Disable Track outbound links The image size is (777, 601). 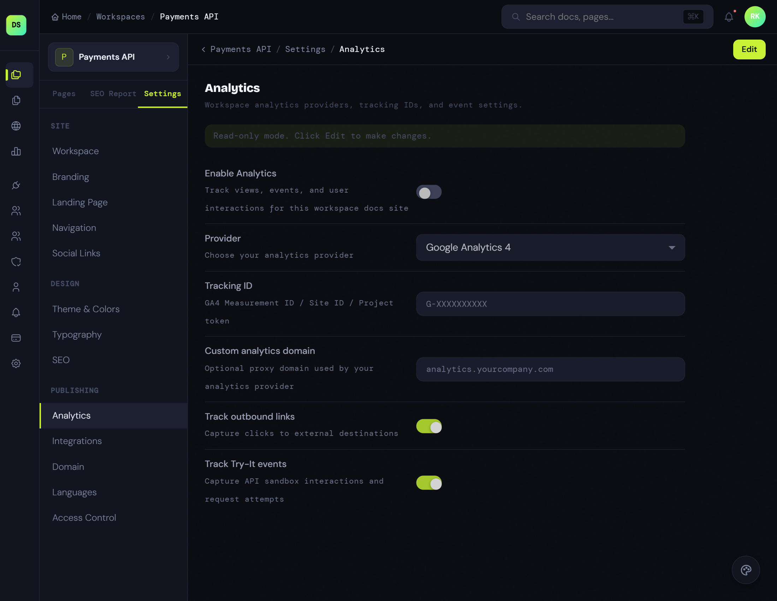coord(429,426)
